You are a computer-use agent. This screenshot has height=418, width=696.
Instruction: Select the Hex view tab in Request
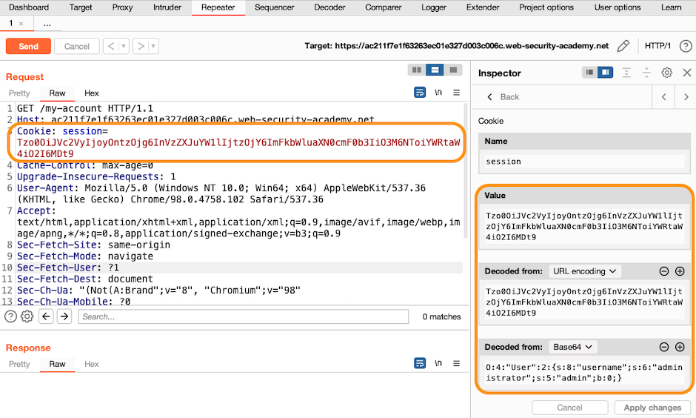point(92,93)
